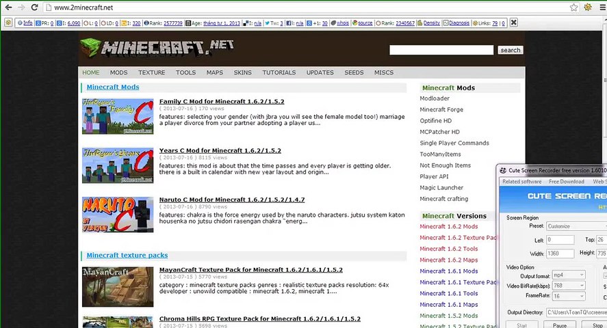Open Chroma Hills RPG Texture Pack link
The image size is (607, 328).
(x=260, y=318)
